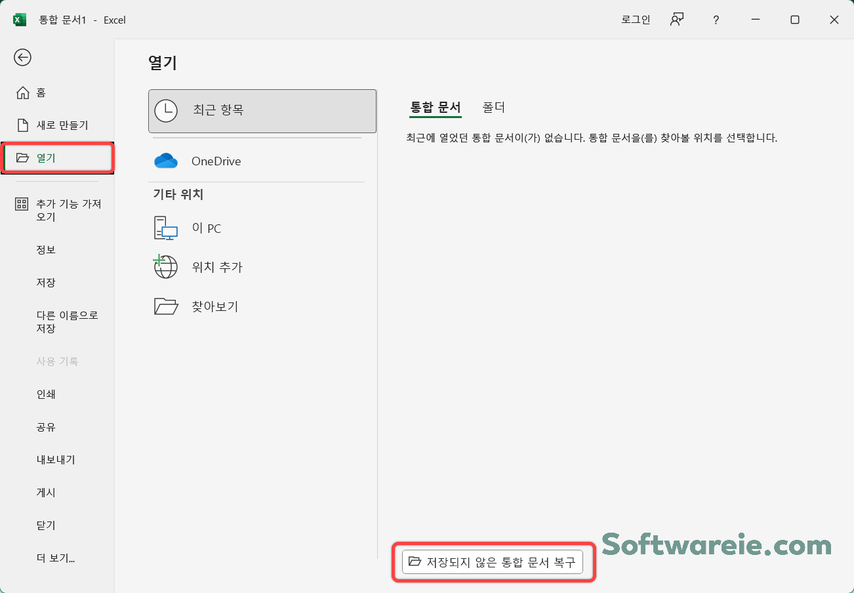Viewport: 854px width, 593px height.
Task: Choose 공유 in the sidebar
Action: click(46, 427)
